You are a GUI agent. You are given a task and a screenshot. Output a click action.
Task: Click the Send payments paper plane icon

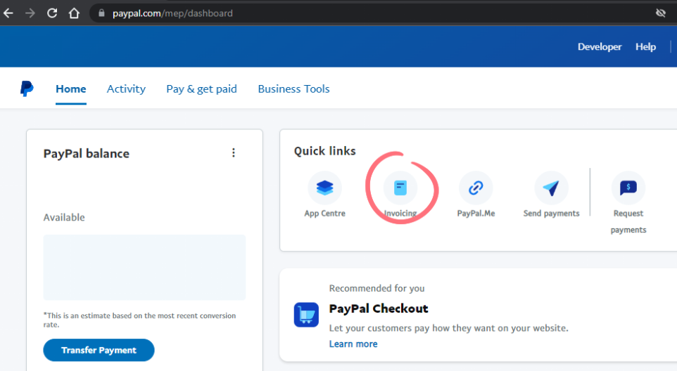point(551,188)
